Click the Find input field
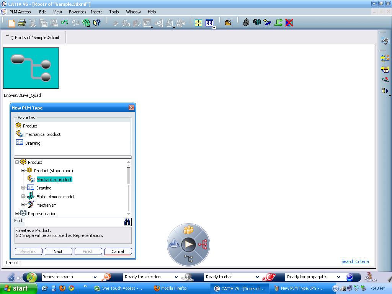Image resolution: width=392 pixels, height=294 pixels. (74, 222)
